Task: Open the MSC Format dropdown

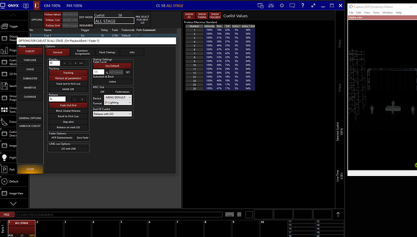Action: [x=118, y=103]
